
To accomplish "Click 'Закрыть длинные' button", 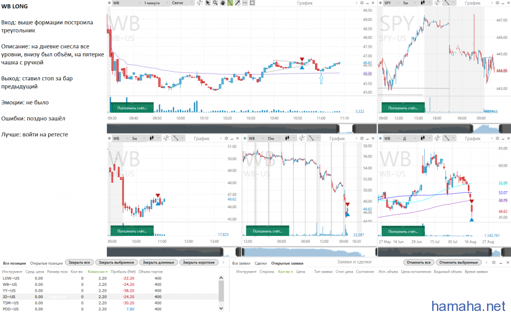I will point(159,262).
